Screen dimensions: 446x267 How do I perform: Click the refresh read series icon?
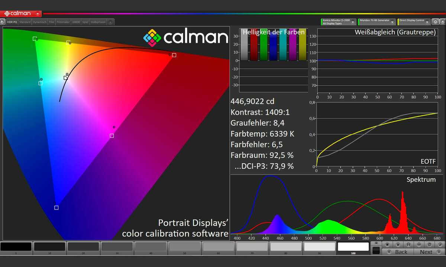tap(430, 245)
